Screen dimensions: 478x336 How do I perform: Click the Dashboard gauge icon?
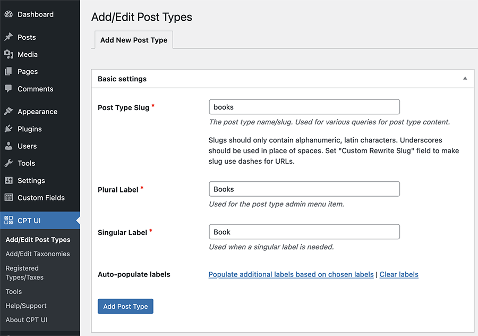coord(8,14)
